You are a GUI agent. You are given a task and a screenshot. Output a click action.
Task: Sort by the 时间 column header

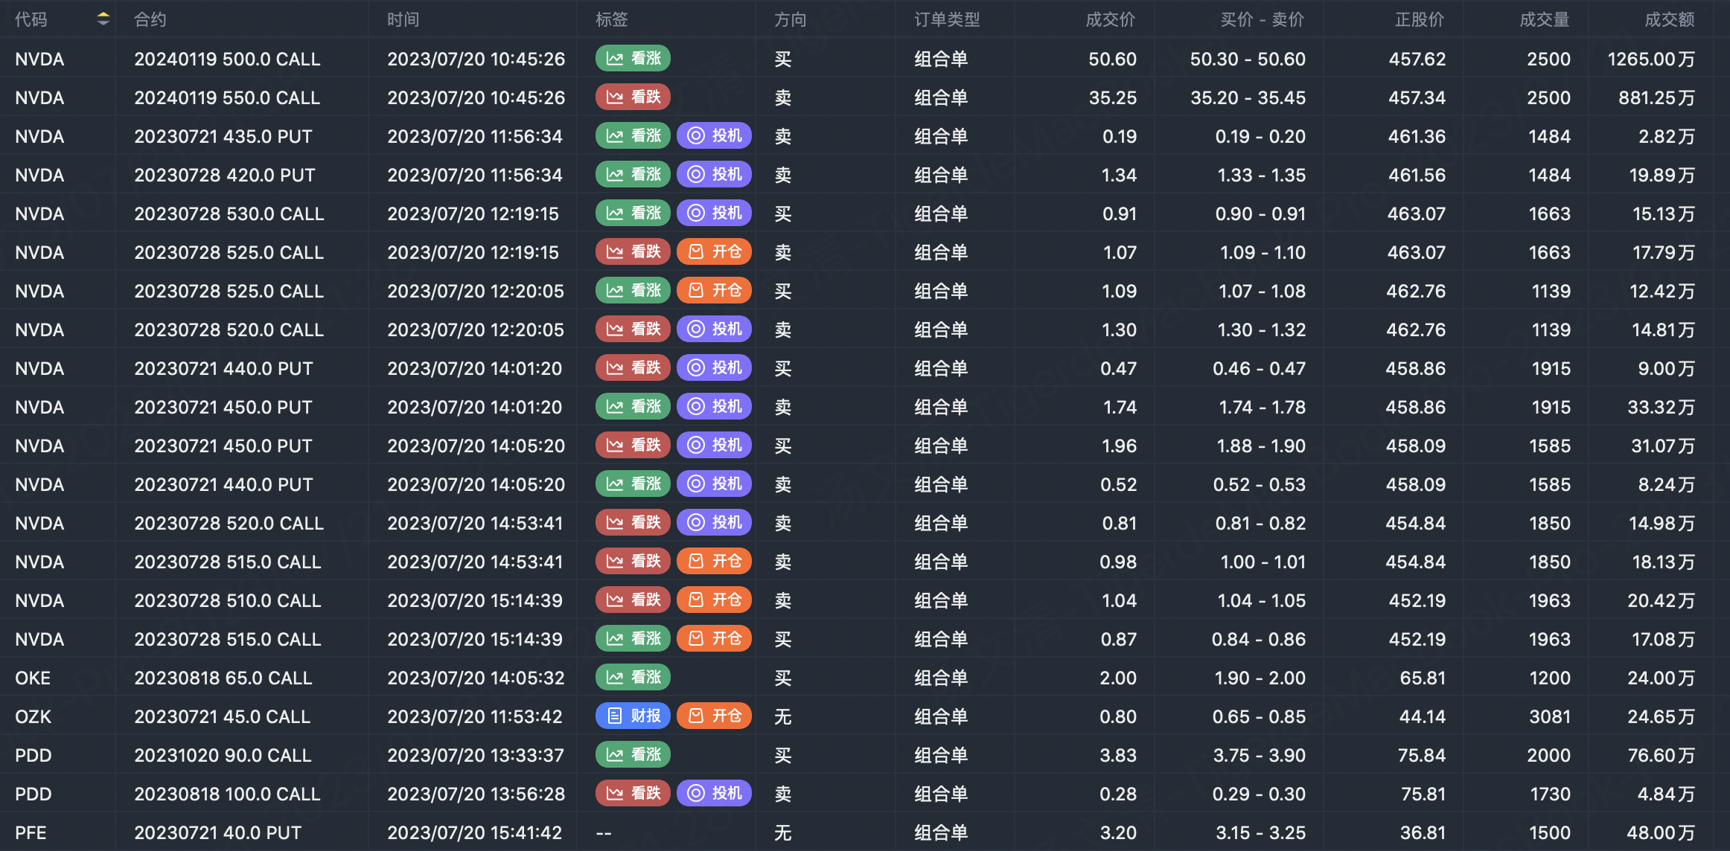[x=403, y=19]
